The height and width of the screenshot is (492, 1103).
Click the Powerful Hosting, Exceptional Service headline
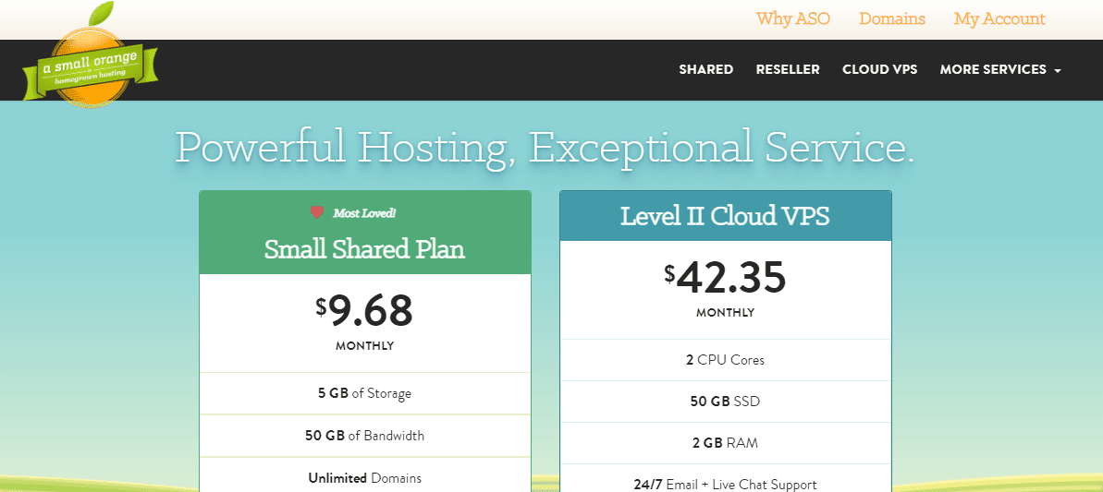(545, 147)
